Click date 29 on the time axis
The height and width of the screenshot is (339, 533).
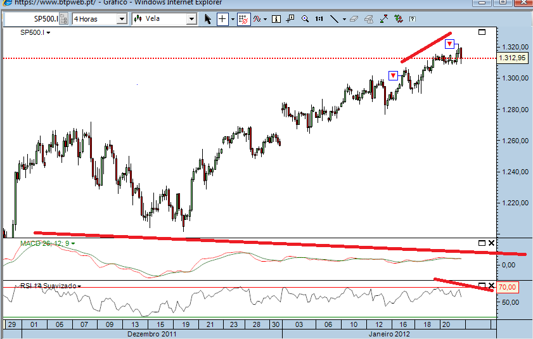pyautogui.click(x=12, y=324)
